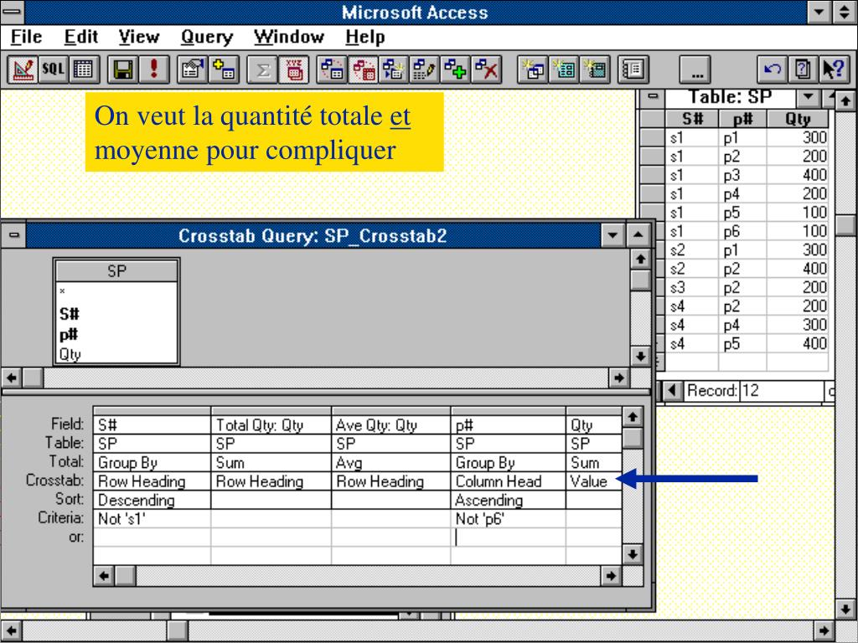Switch to query Design View
858x643 pixels.
point(23,69)
